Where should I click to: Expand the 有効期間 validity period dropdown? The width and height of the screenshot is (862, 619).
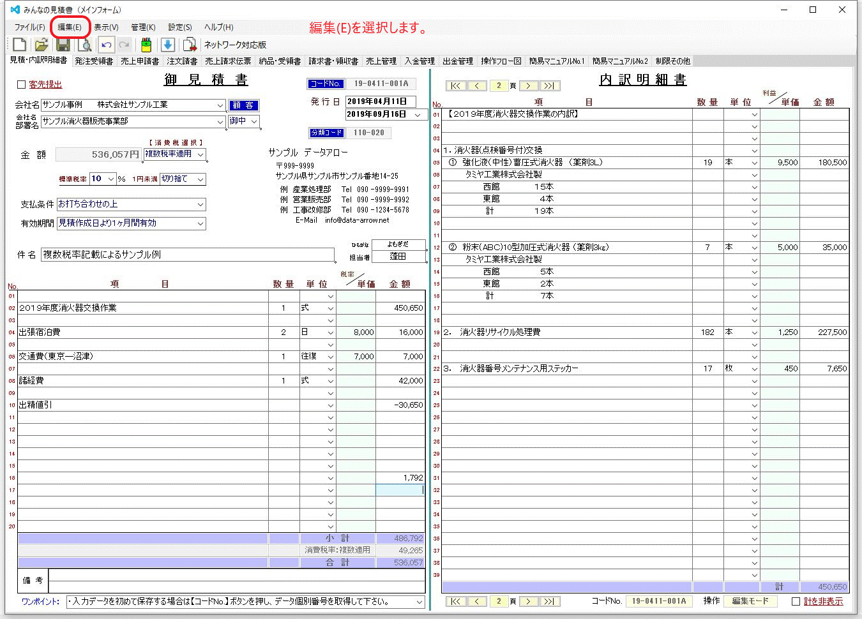coord(200,223)
